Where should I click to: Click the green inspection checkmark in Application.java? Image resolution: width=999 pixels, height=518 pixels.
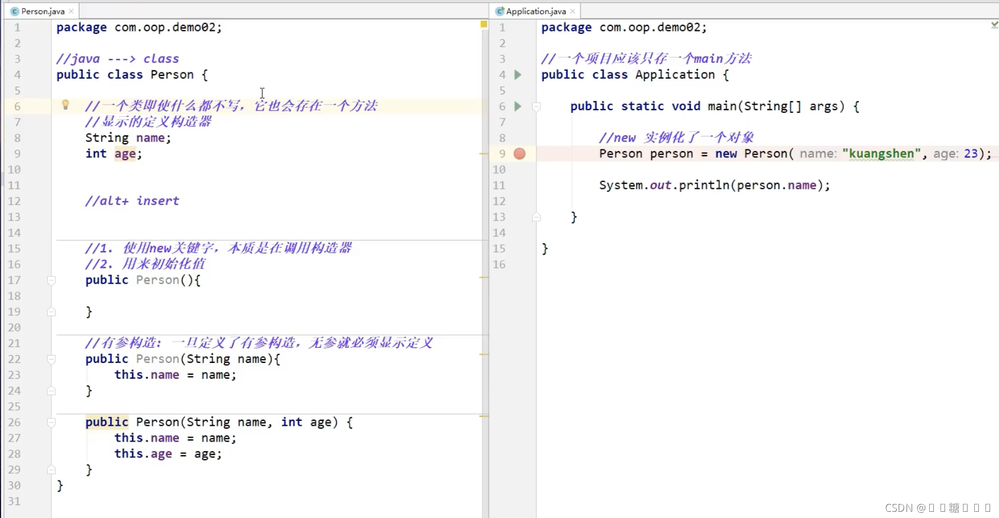point(994,25)
